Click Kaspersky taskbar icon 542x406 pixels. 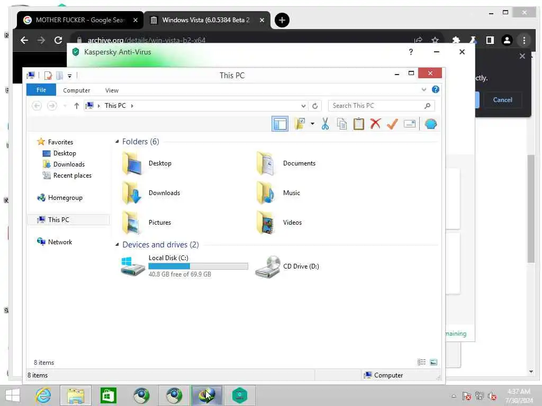(x=240, y=395)
